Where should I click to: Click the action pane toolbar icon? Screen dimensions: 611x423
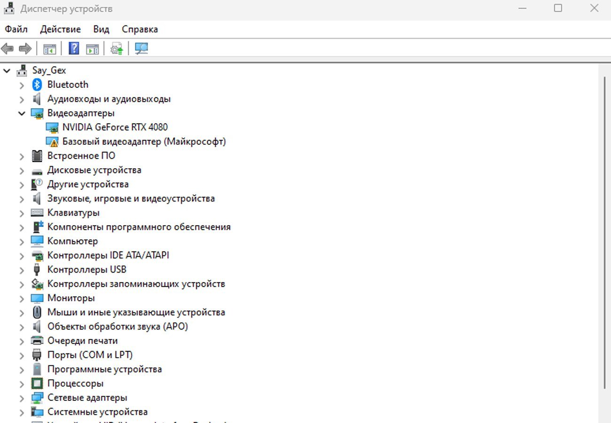click(93, 48)
